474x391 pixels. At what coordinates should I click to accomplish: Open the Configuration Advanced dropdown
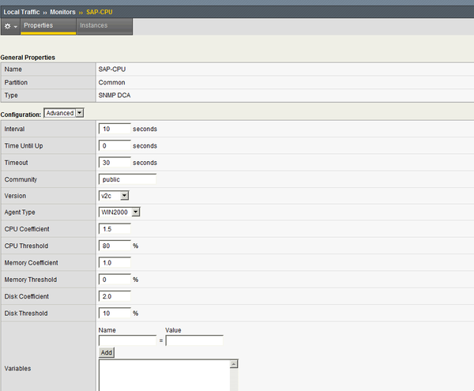[64, 113]
